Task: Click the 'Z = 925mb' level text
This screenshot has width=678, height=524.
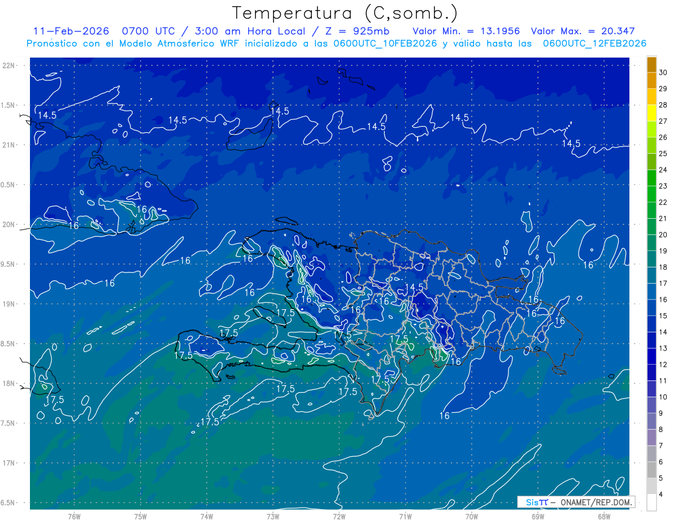Action: click(x=357, y=31)
